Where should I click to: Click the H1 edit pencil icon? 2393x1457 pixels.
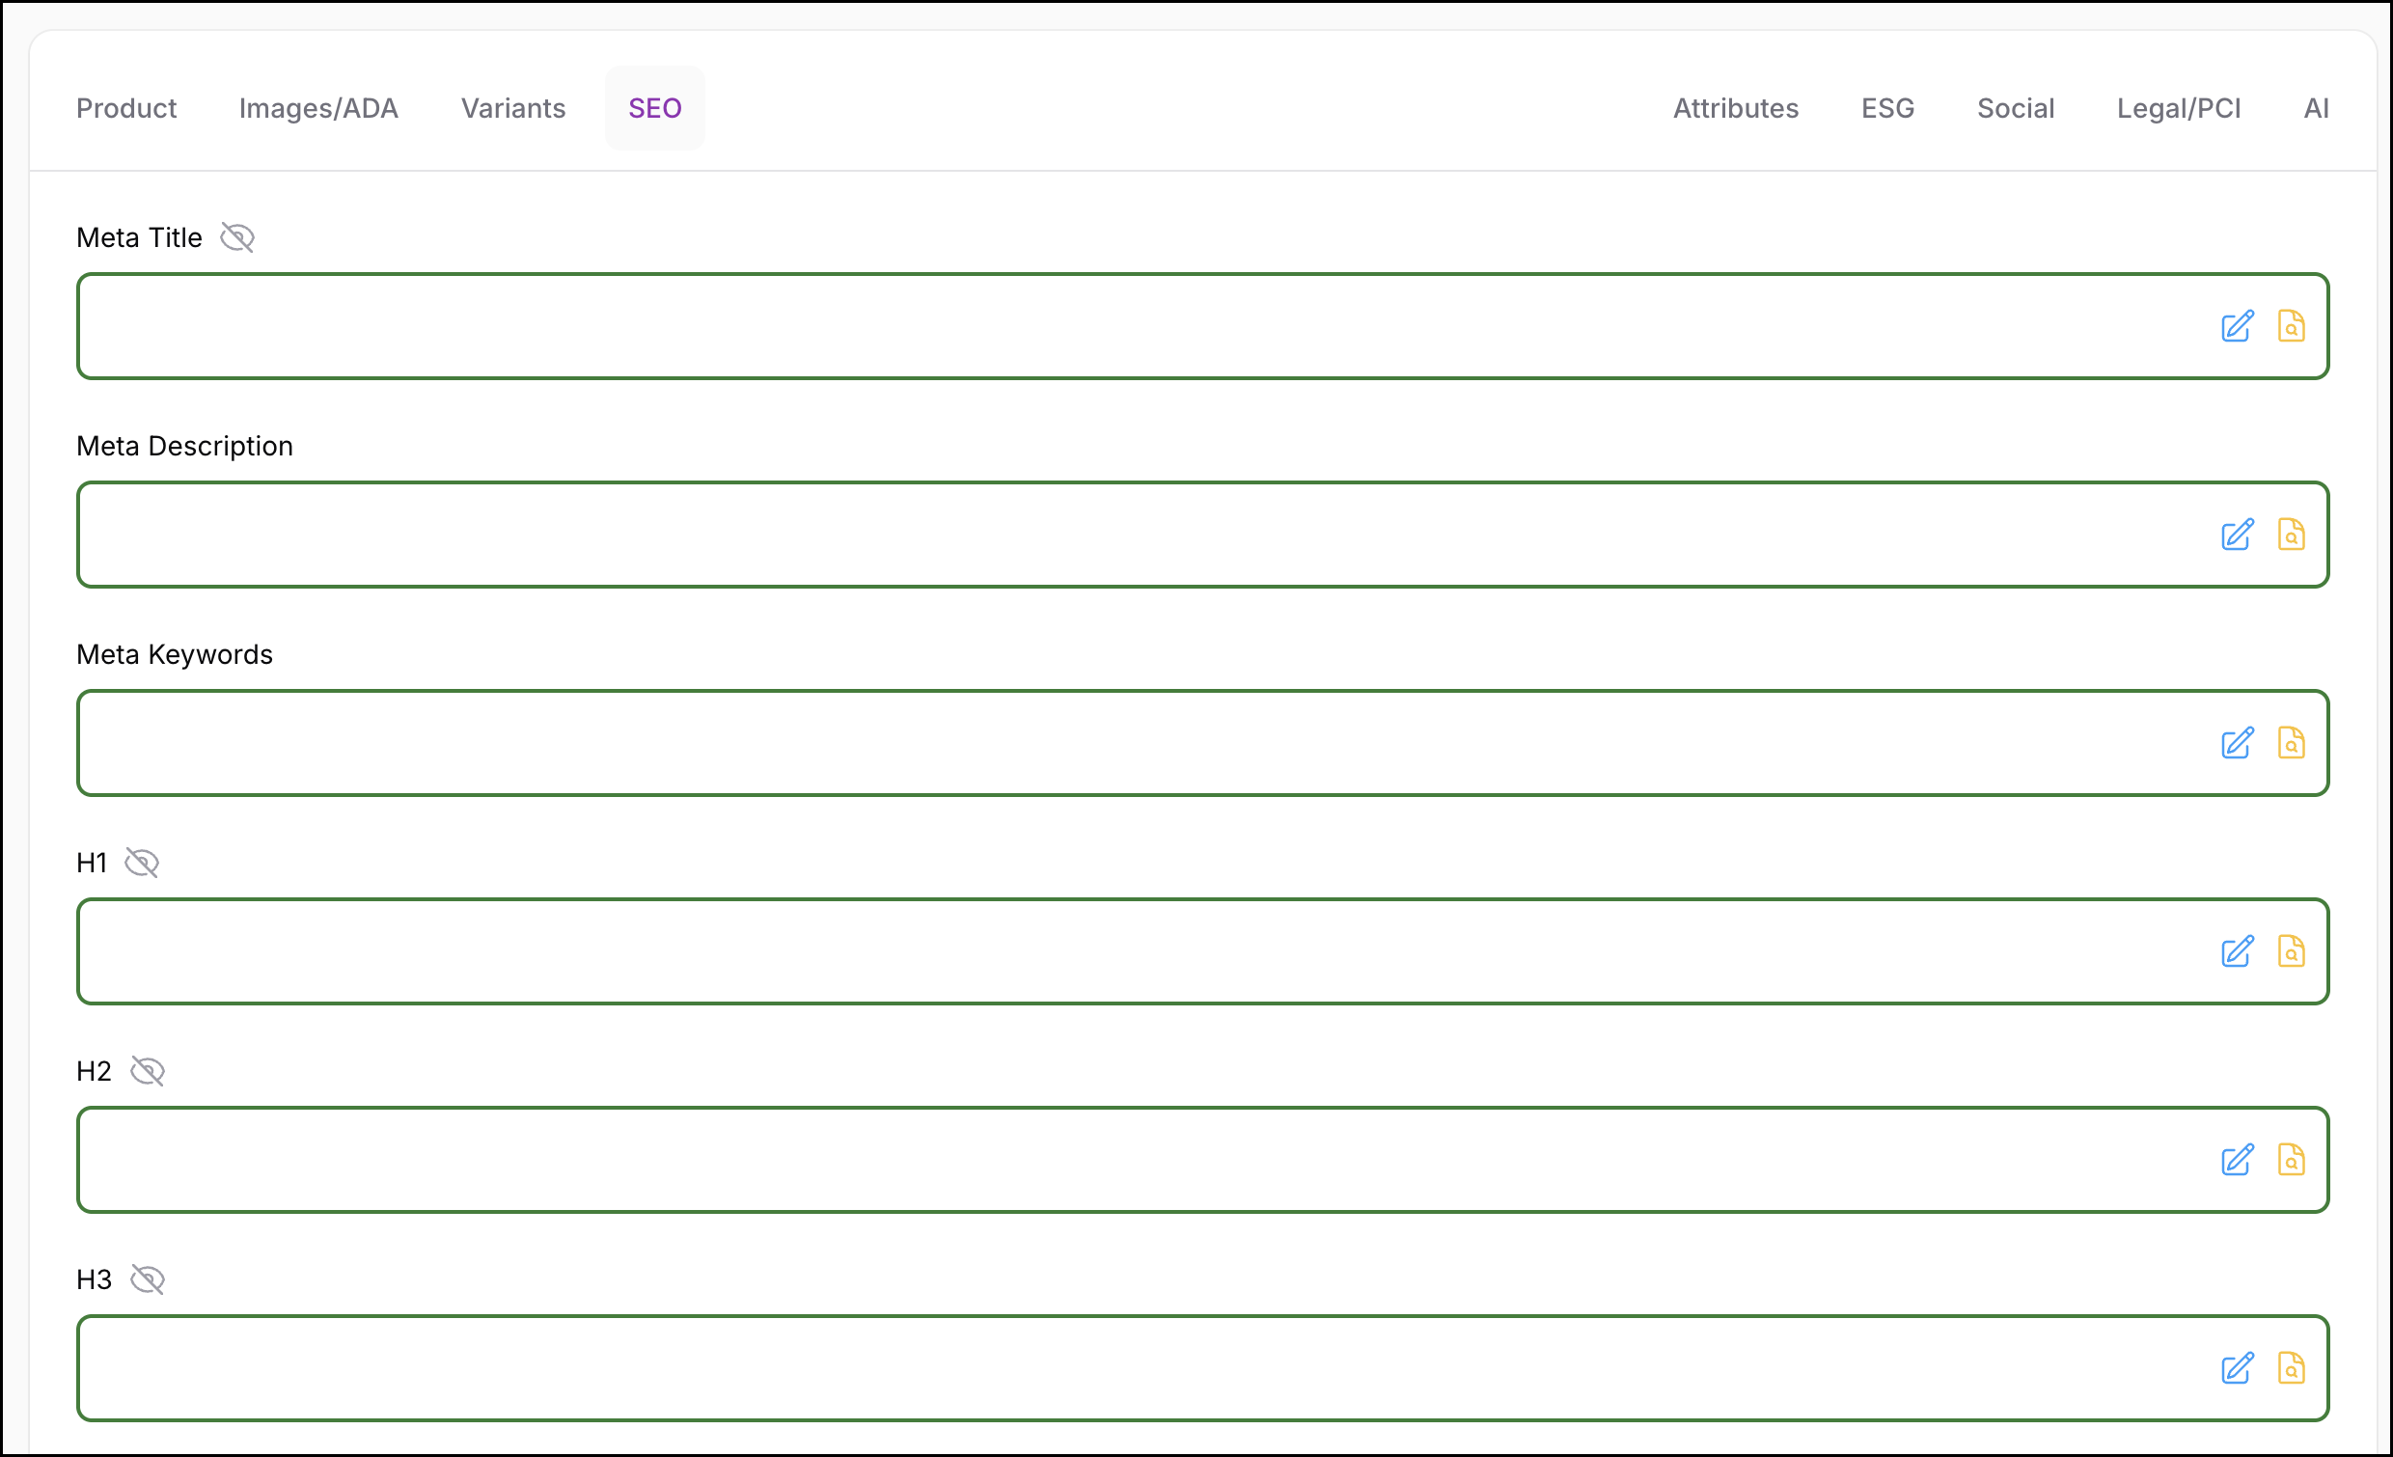click(x=2237, y=952)
